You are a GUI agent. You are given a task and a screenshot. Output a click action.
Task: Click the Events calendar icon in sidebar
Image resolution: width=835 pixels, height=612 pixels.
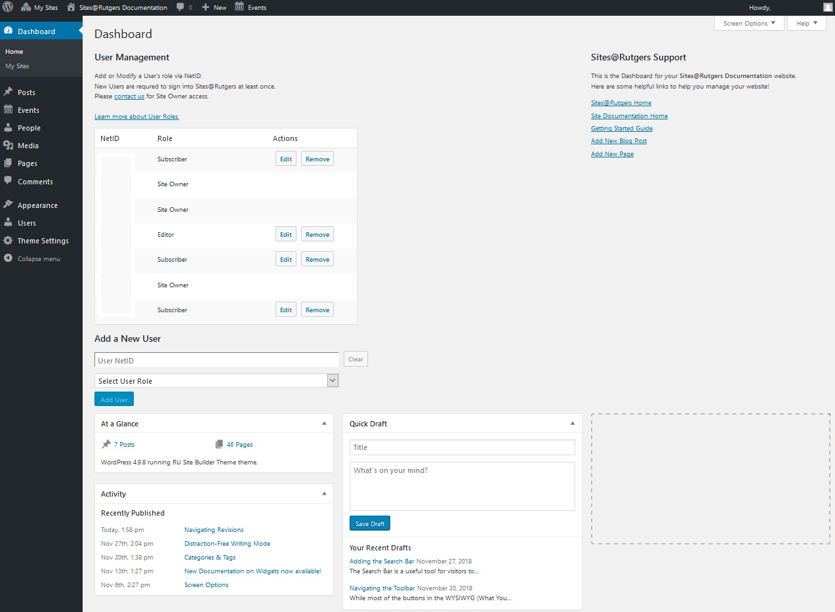point(8,110)
